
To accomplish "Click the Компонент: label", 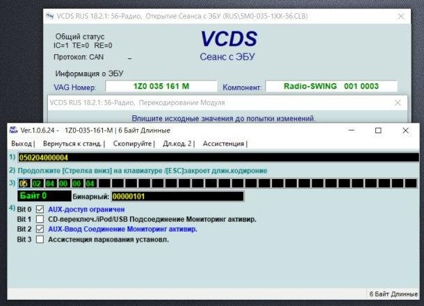I will tap(242, 87).
